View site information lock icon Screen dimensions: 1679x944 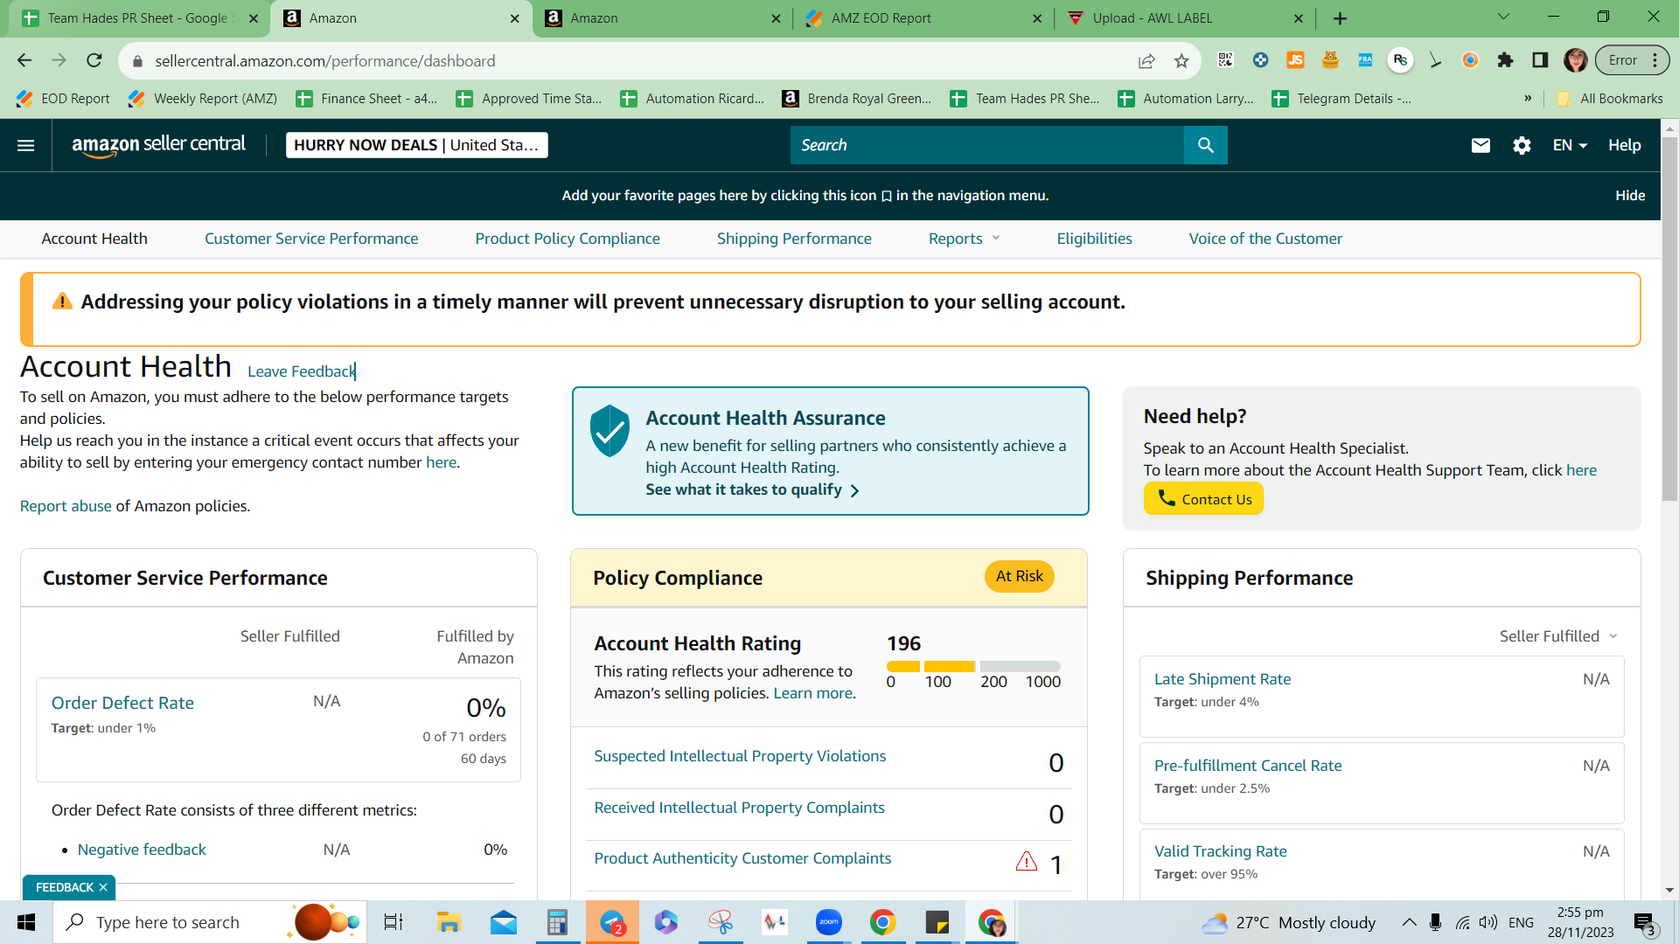(136, 61)
